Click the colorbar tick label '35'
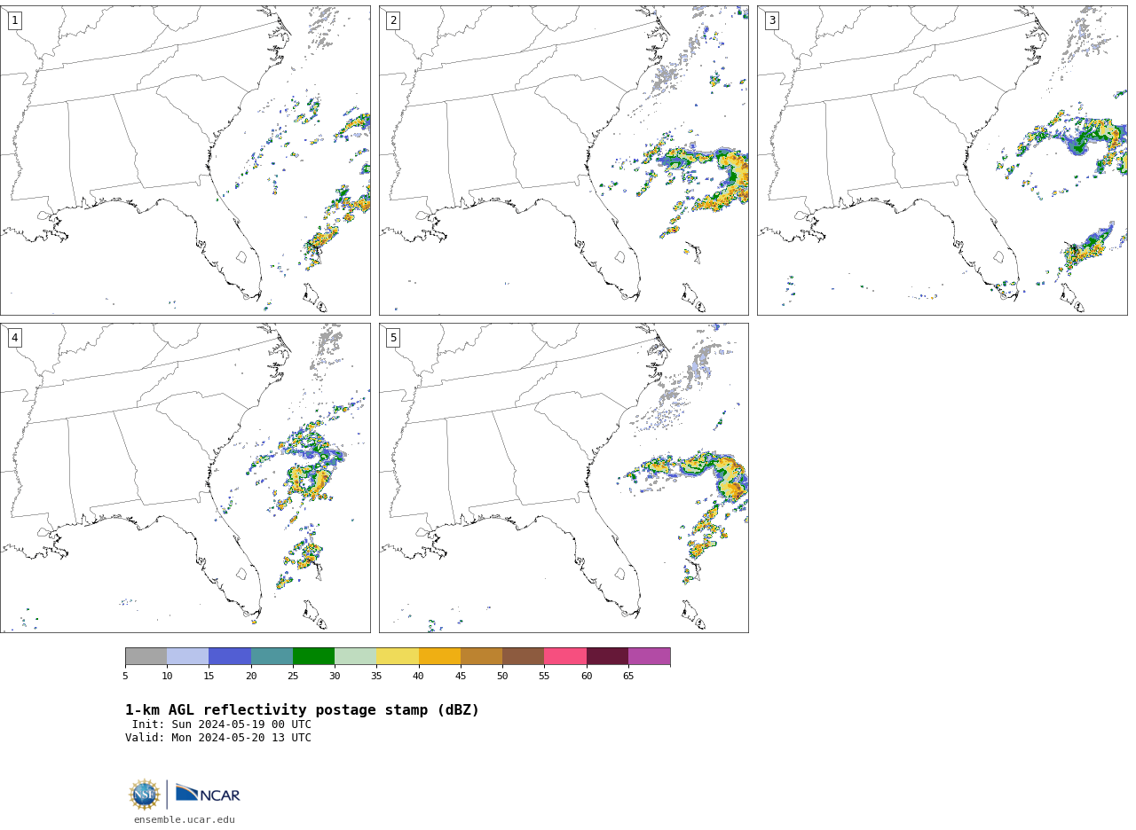1136x830 pixels. pyautogui.click(x=376, y=677)
